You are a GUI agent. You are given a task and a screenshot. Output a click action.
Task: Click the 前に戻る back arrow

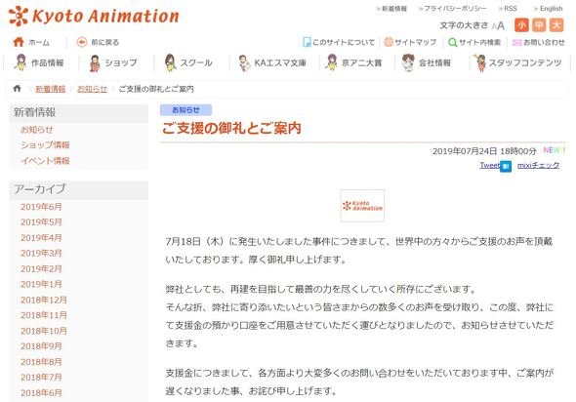point(82,42)
